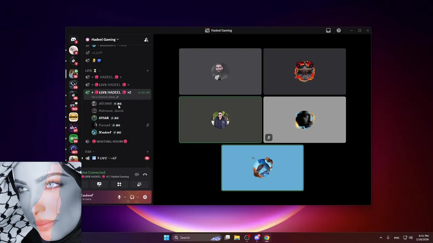Join the WAITING ROOM voice channel
This screenshot has height=243, width=433.
tap(117, 141)
